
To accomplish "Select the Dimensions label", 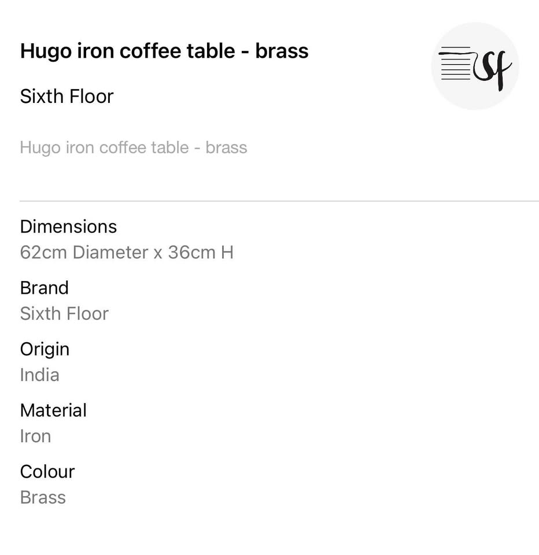I will 68,226.
